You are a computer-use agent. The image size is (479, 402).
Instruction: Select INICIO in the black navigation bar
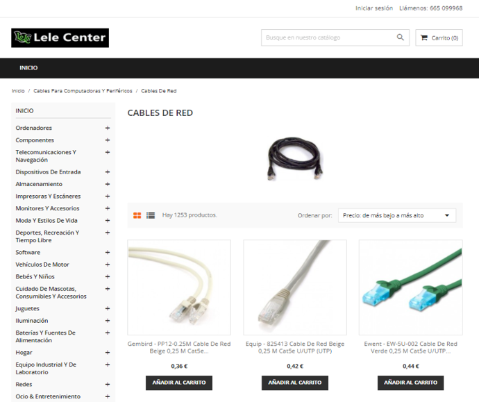[28, 68]
